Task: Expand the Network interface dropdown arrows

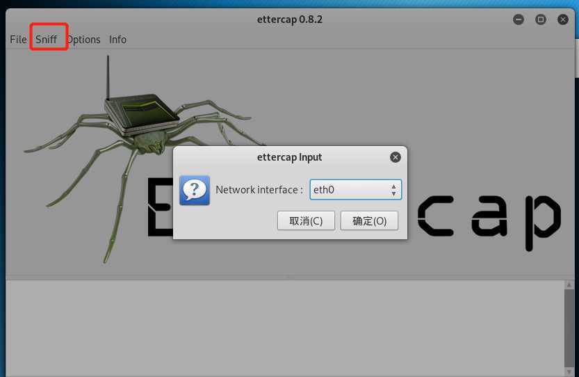Action: [x=393, y=190]
